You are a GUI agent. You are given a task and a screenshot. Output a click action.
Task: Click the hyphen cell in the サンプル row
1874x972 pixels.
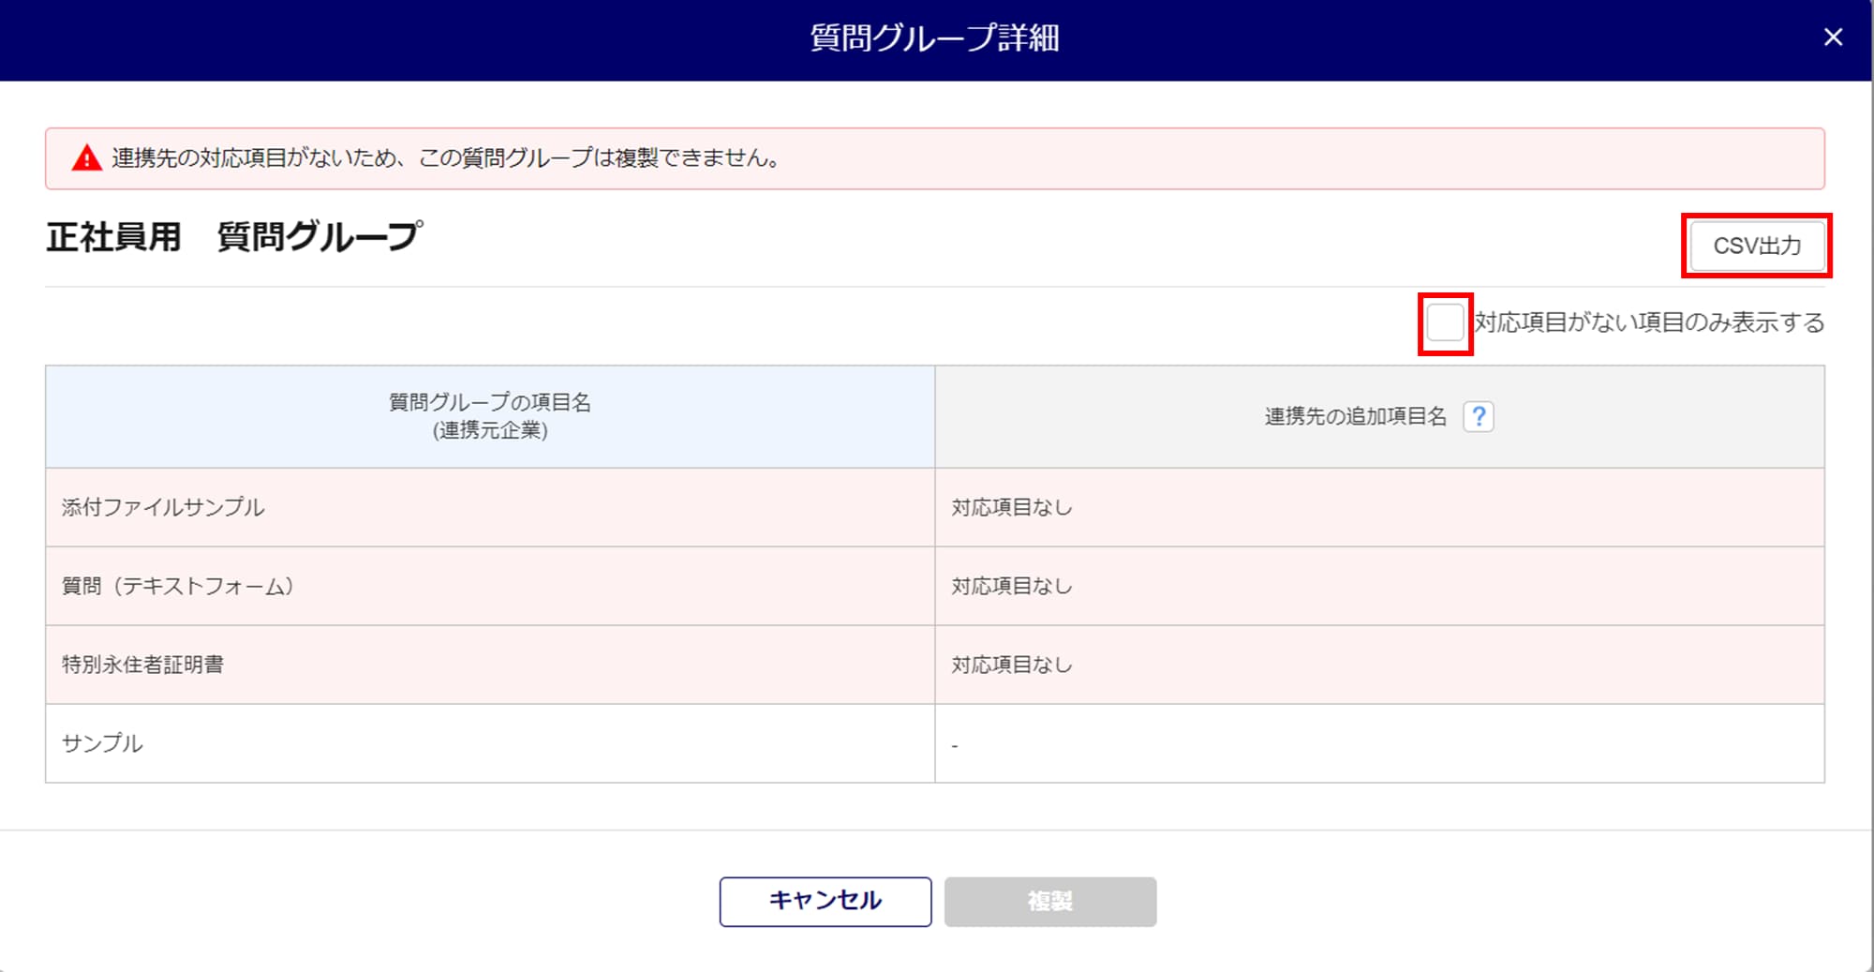(955, 745)
